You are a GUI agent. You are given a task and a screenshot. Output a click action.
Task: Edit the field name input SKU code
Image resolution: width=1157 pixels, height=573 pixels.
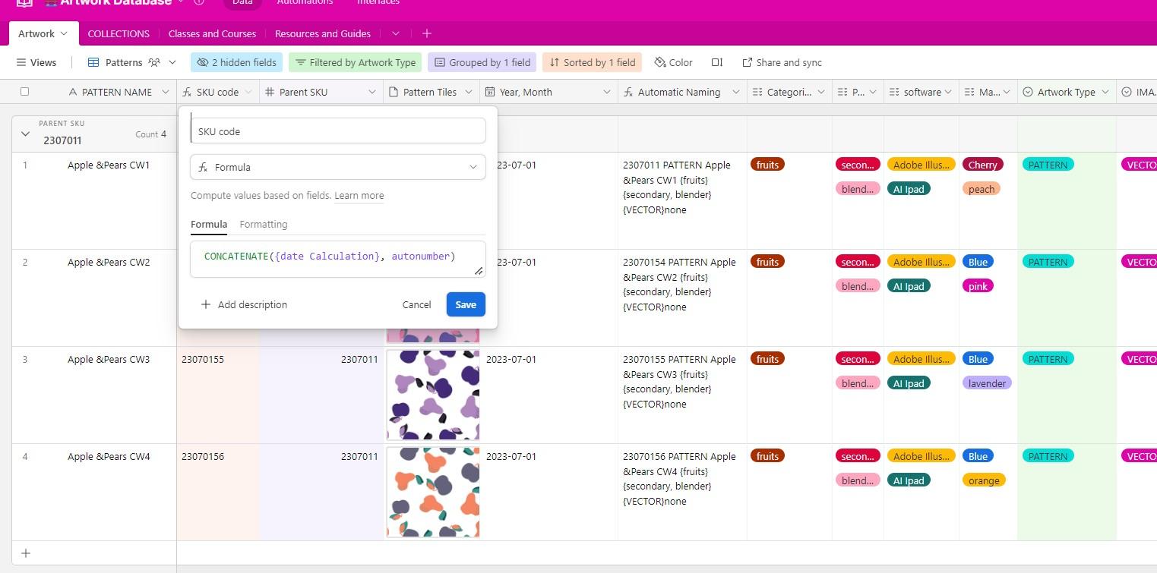pos(338,131)
